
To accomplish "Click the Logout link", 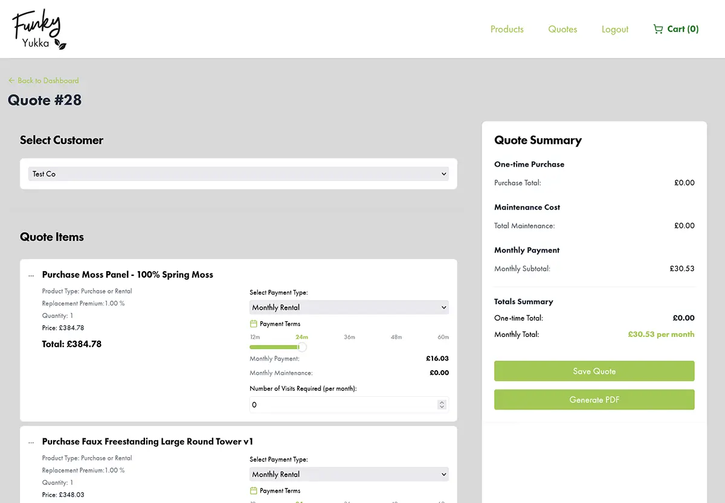I will pyautogui.click(x=615, y=29).
